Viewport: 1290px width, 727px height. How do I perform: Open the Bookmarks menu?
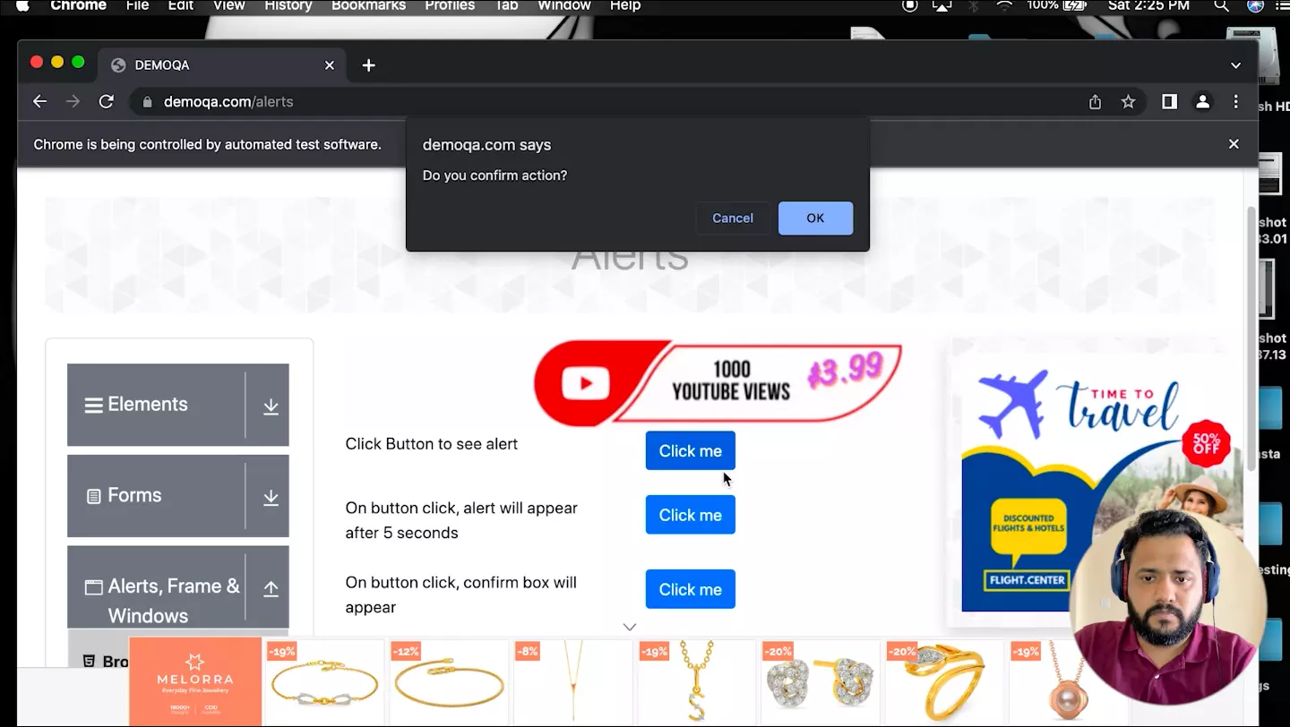[368, 6]
